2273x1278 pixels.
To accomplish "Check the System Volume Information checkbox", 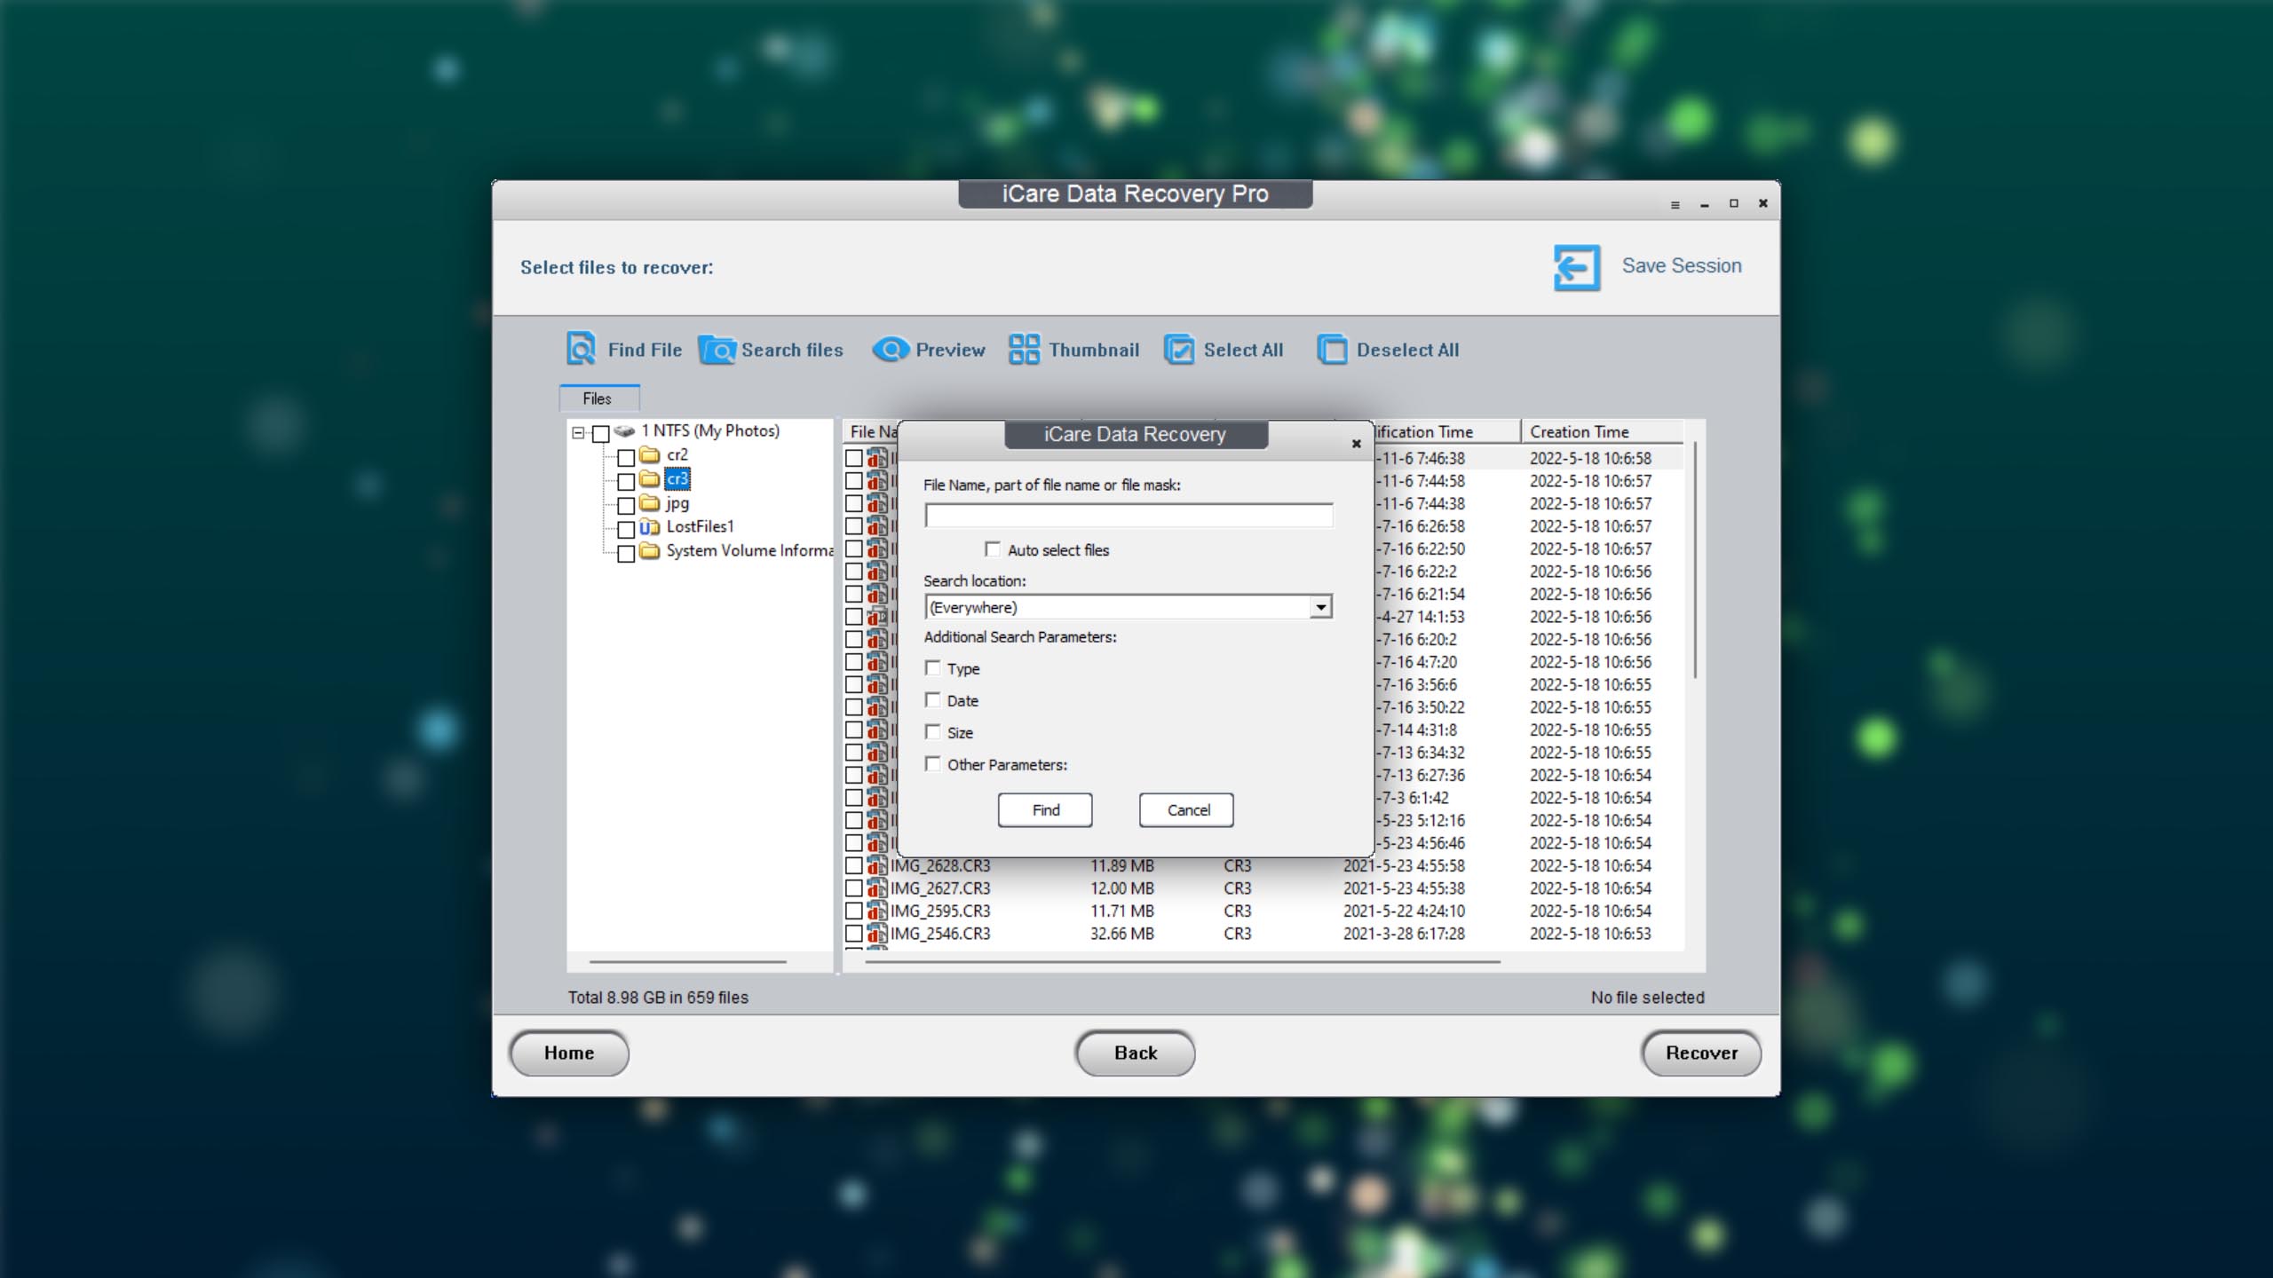I will click(x=626, y=554).
